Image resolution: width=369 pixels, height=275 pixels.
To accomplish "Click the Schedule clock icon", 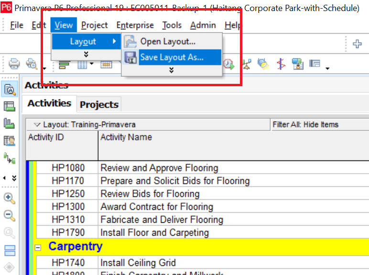I will tap(228, 64).
